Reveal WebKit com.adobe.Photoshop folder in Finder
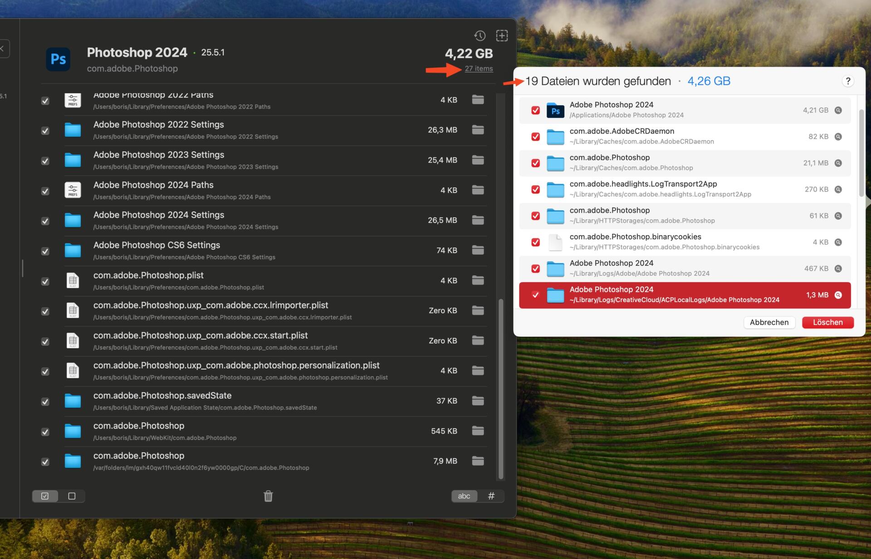Image resolution: width=871 pixels, height=559 pixels. 478,431
